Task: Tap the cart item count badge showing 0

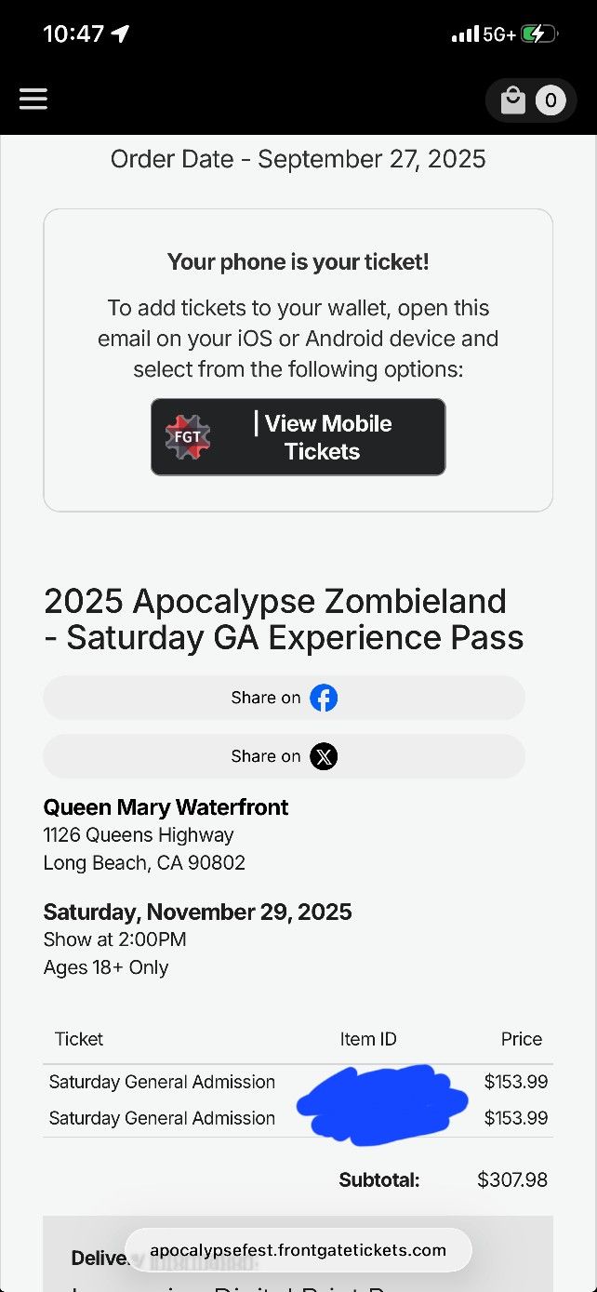Action: tap(552, 100)
